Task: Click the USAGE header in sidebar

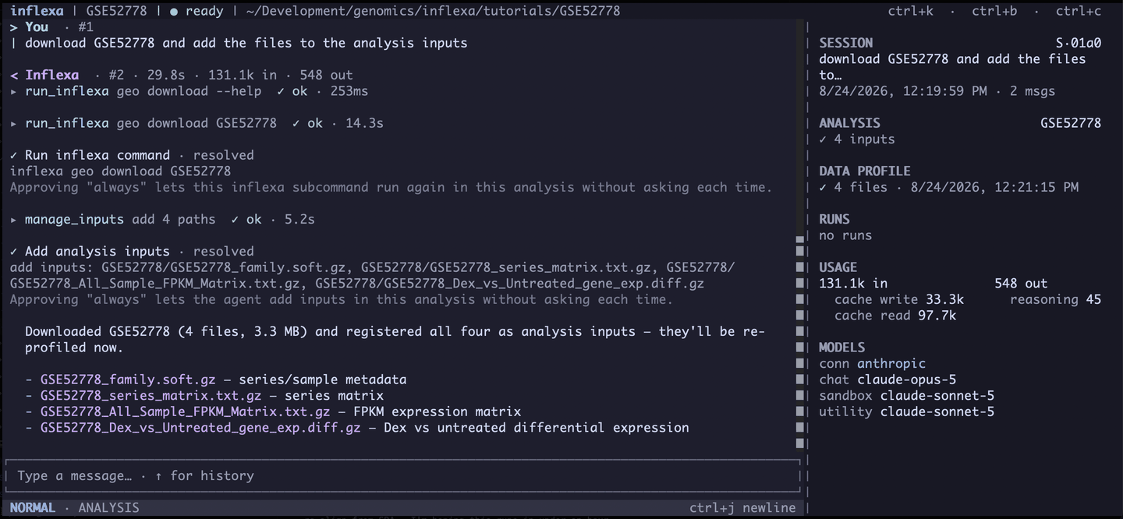Action: pos(838,267)
